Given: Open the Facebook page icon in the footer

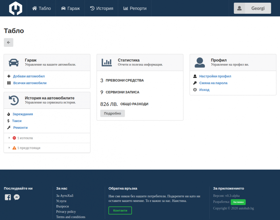Looking at the screenshot, I should pyautogui.click(x=8, y=197).
